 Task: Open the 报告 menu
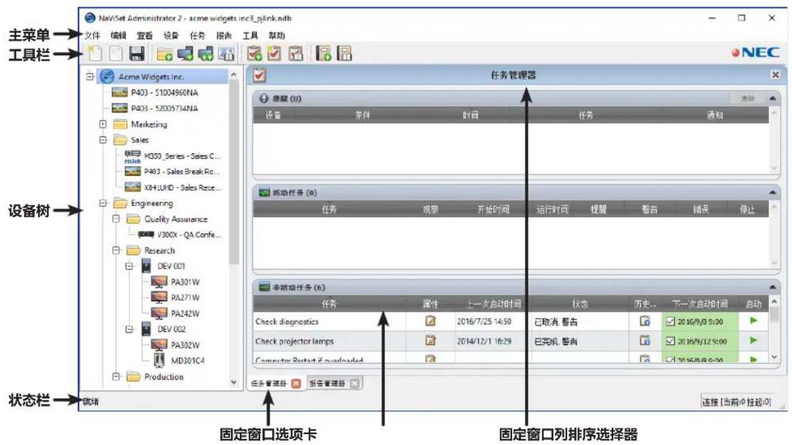[x=224, y=36]
